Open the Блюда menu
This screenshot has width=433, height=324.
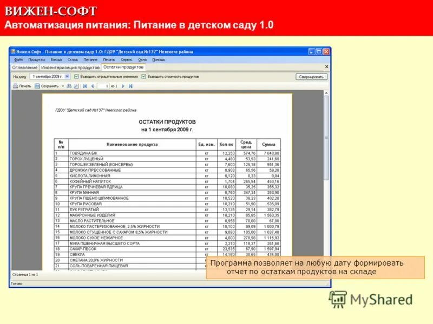(x=56, y=59)
